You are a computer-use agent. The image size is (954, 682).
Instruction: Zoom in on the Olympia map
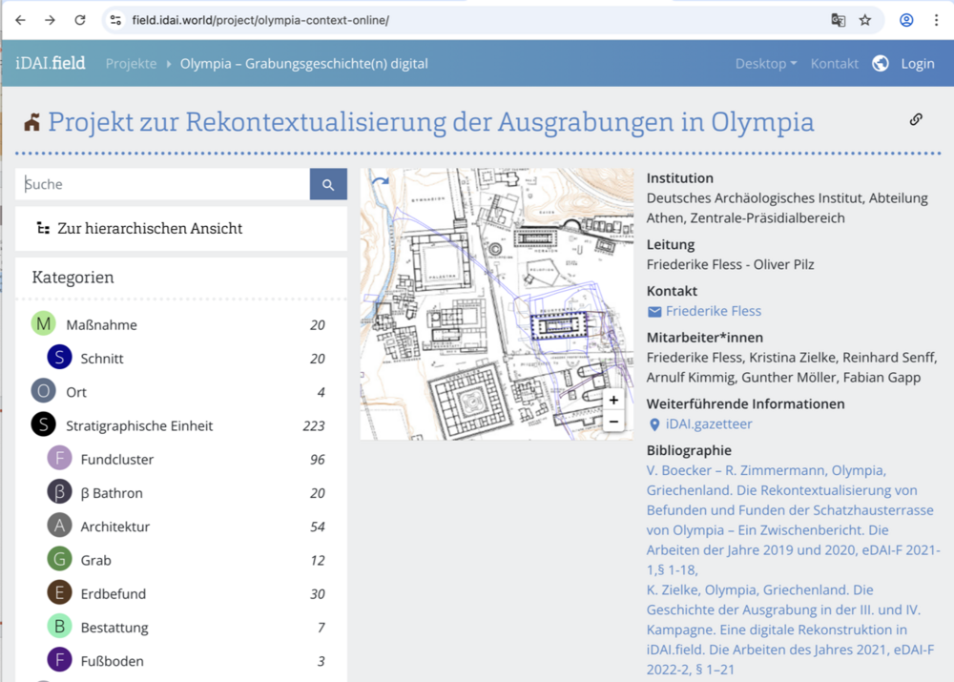pos(613,401)
